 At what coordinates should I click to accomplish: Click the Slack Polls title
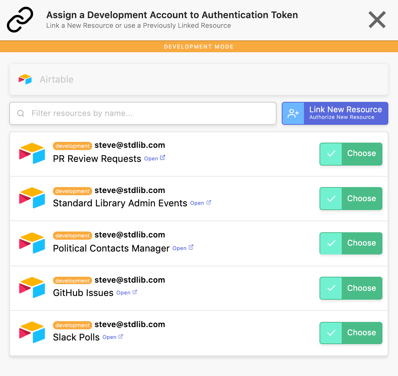[76, 337]
